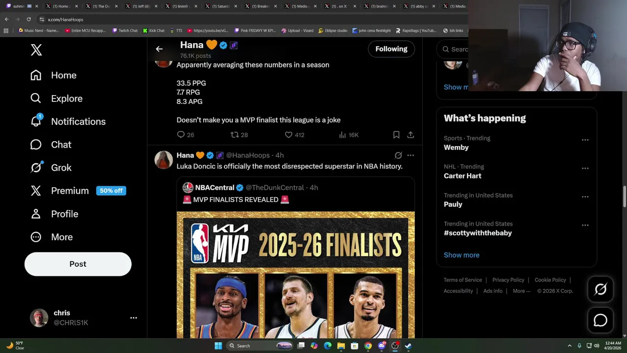Open options for Carter Hart trend
The image size is (627, 353).
pos(585,168)
